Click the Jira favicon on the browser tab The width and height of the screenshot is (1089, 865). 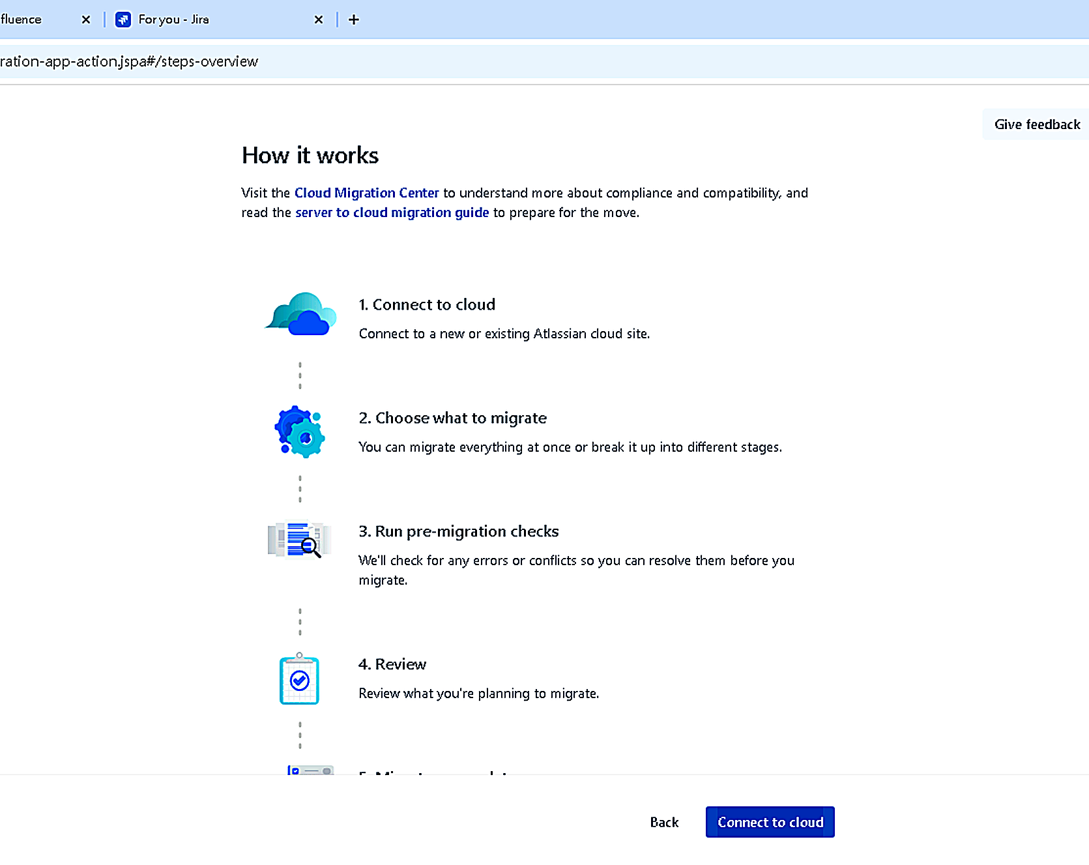pyautogui.click(x=123, y=20)
